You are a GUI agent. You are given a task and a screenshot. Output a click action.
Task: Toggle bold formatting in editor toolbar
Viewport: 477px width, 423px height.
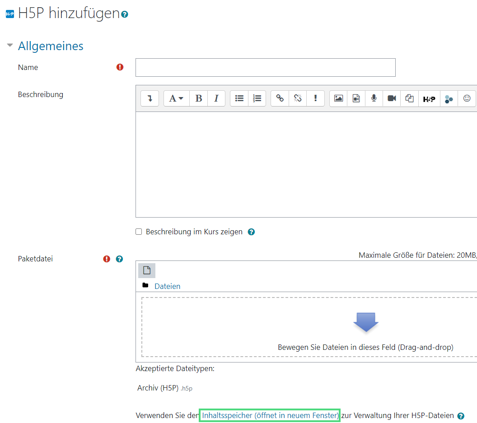pyautogui.click(x=198, y=98)
